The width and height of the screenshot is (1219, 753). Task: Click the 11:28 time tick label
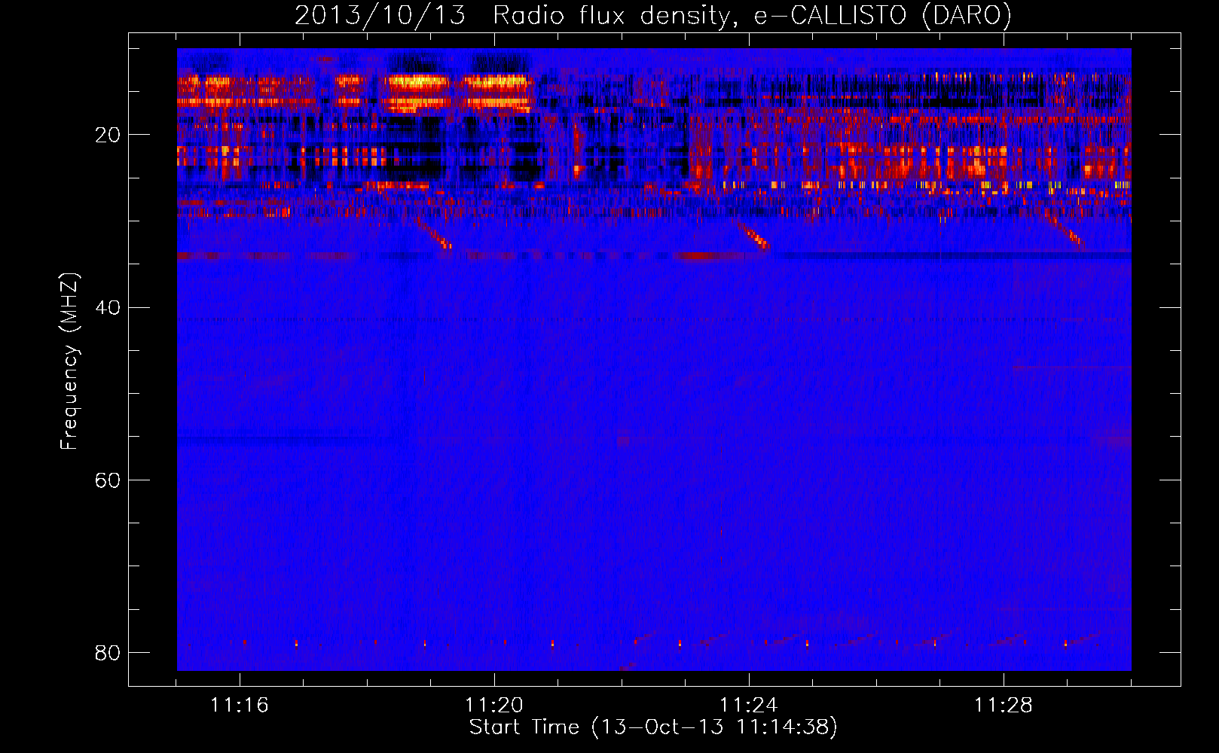(x=1004, y=706)
